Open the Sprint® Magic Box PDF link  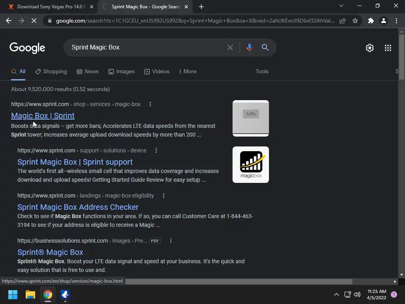50,252
